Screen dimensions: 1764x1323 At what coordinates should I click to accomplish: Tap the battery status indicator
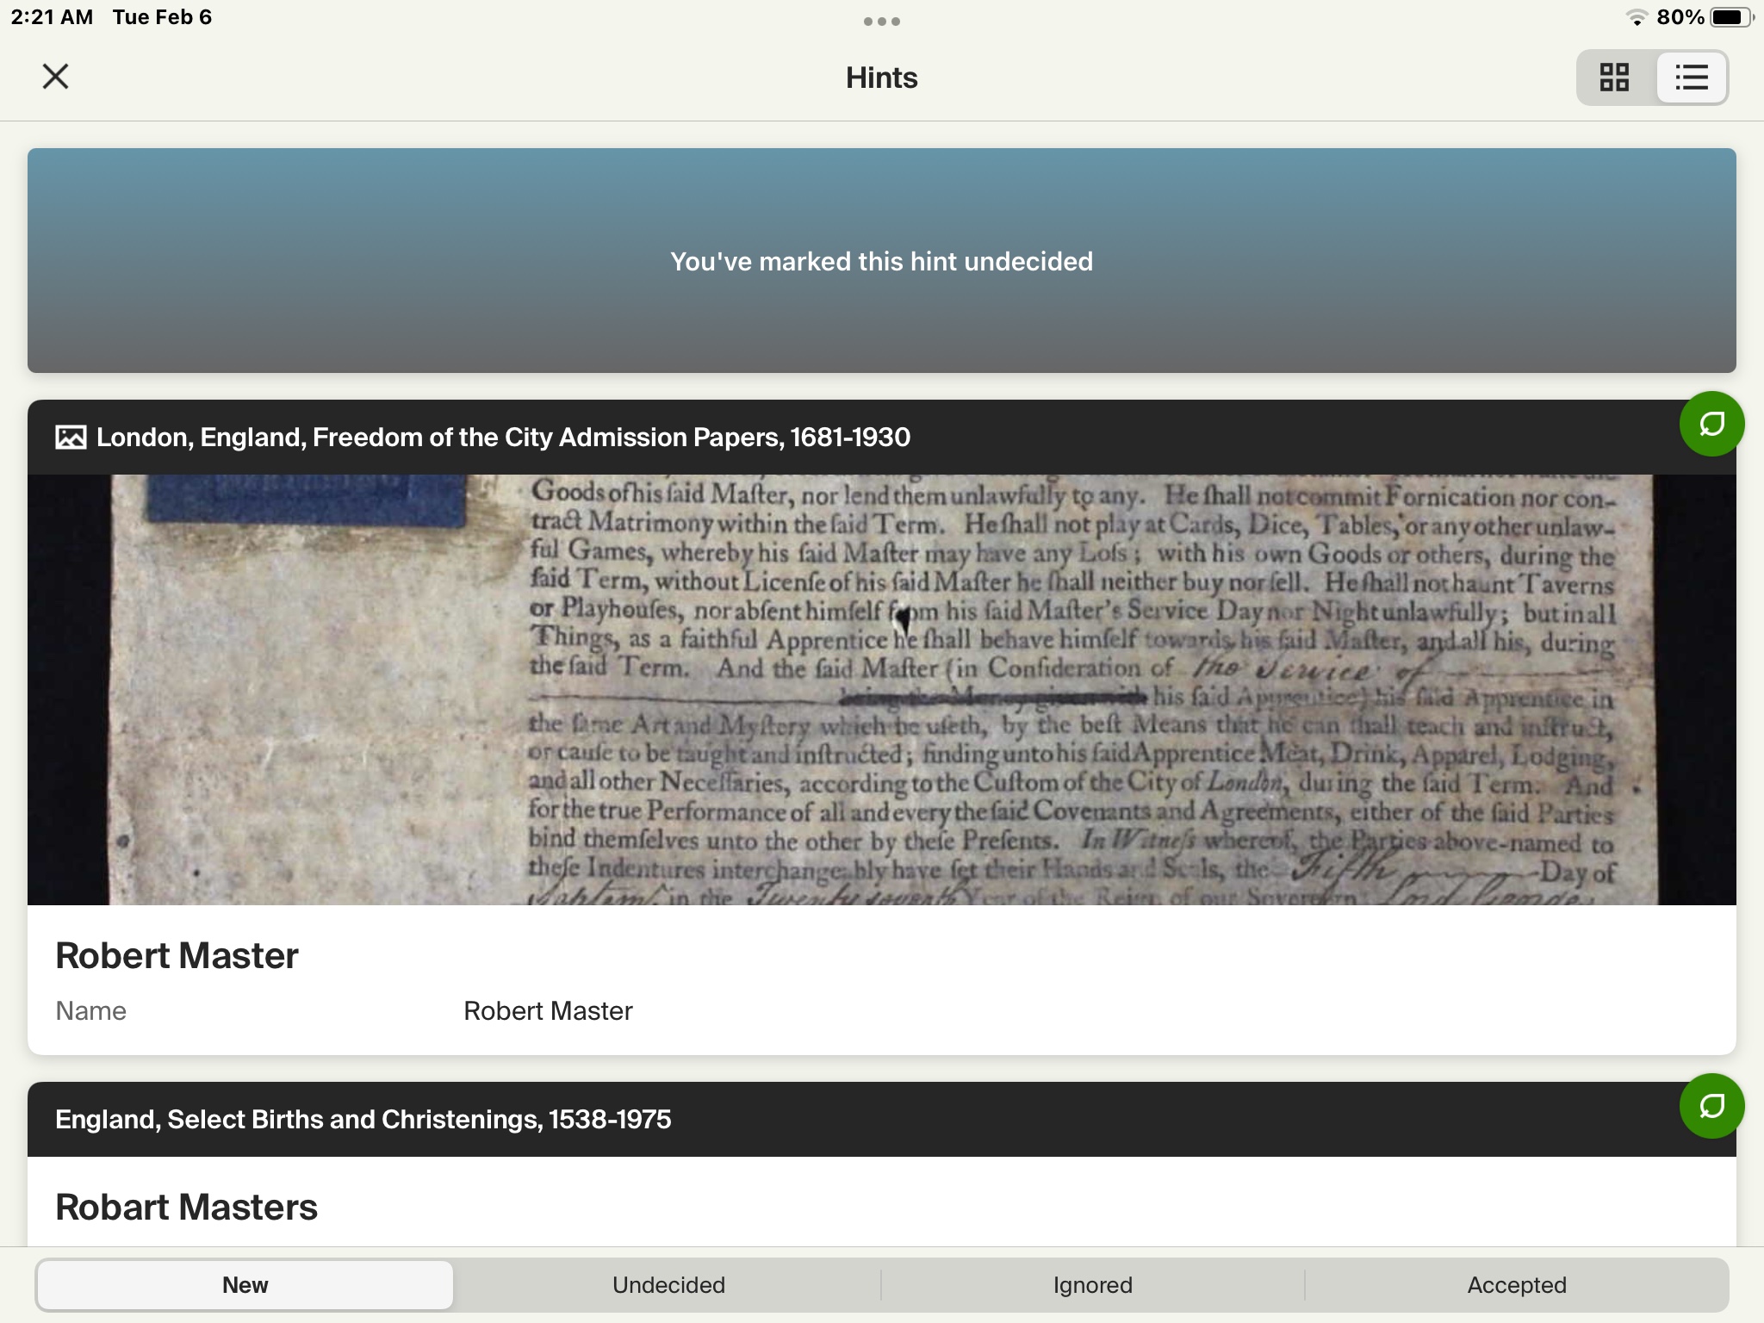click(1730, 17)
